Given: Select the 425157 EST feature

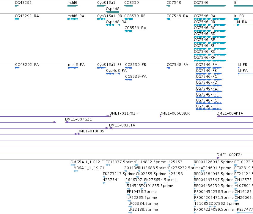Looking at the screenshot, I should tap(169, 165).
